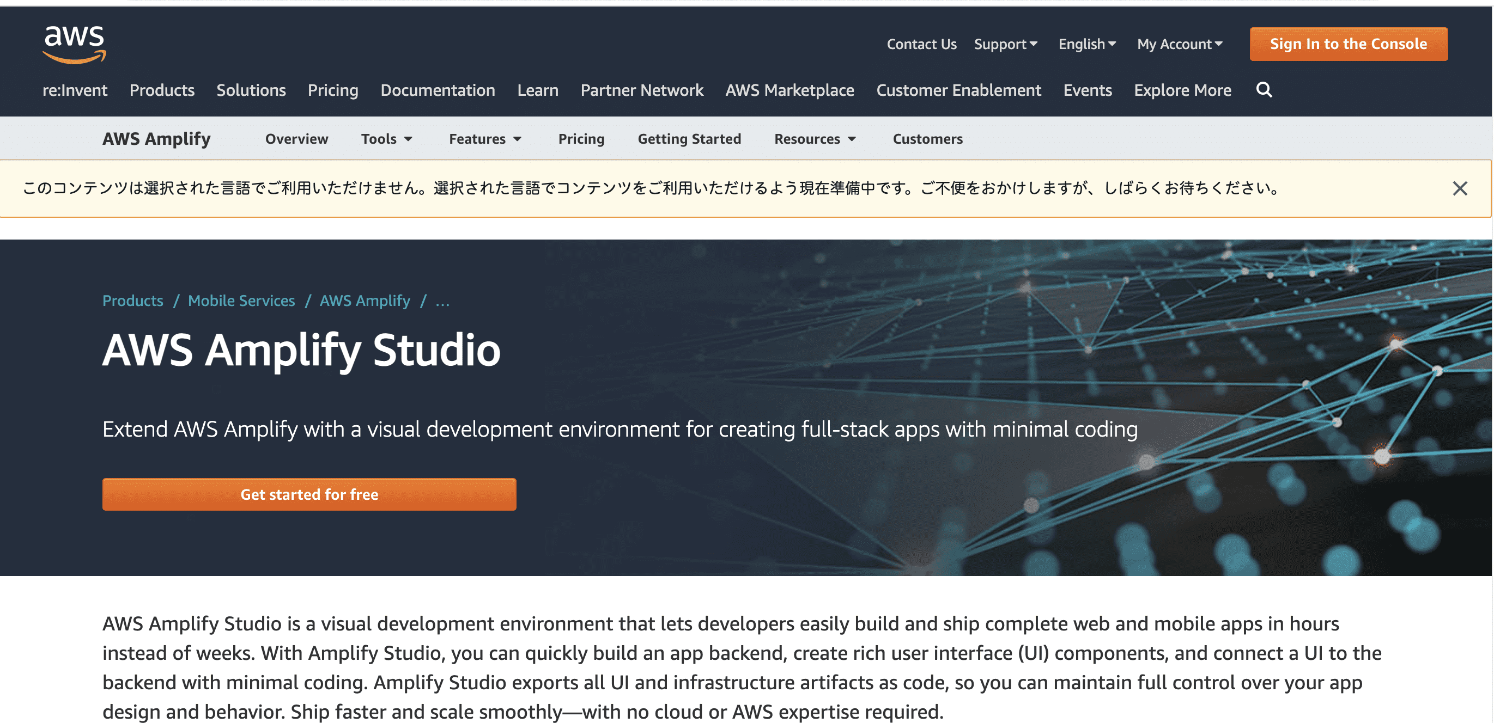Viewport: 1494px width, 723px height.
Task: Click the Products breadcrumb link
Action: [x=133, y=301]
